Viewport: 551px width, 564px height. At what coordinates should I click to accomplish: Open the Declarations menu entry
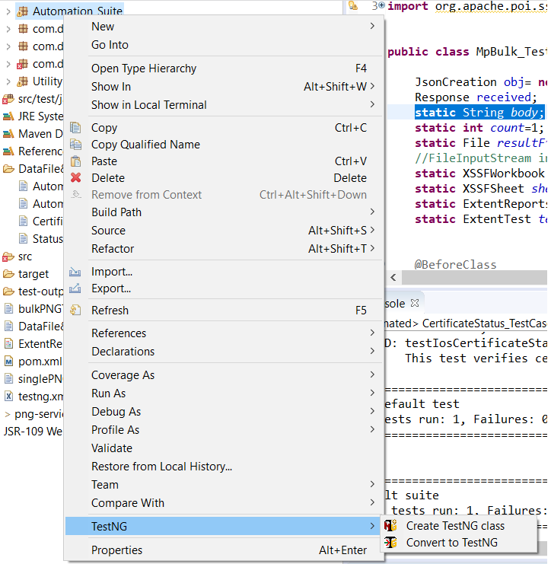(x=224, y=352)
